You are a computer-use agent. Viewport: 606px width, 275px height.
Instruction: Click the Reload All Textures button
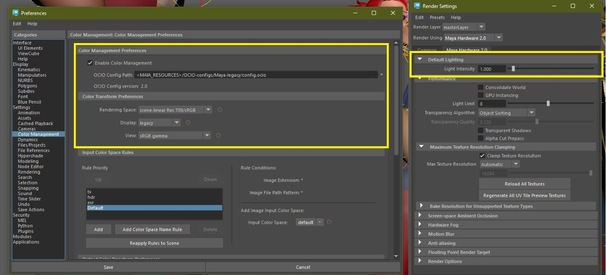coord(524,184)
